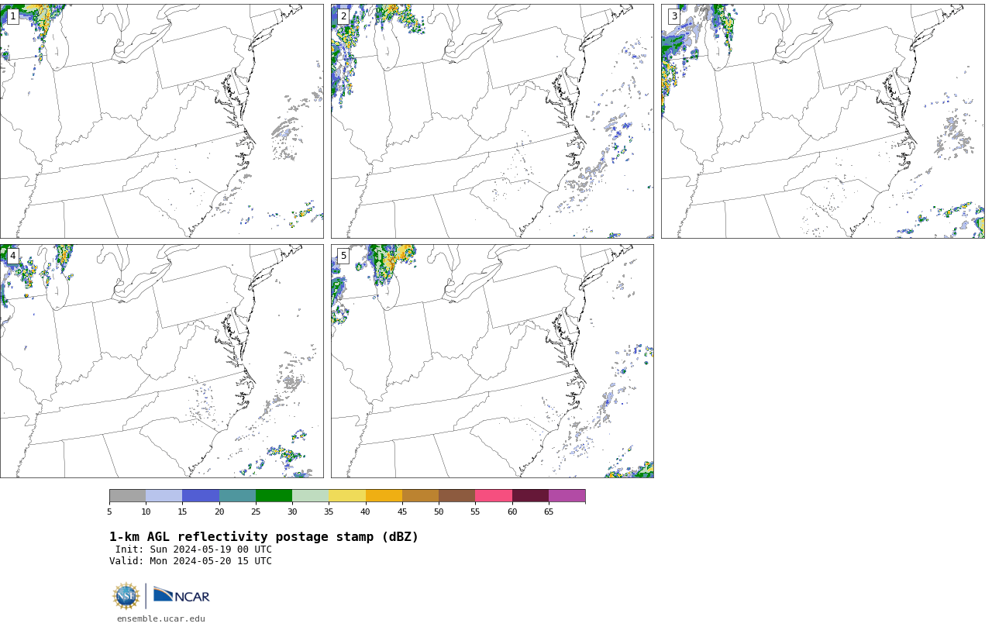Click the number label 3 on third panel

(x=673, y=16)
